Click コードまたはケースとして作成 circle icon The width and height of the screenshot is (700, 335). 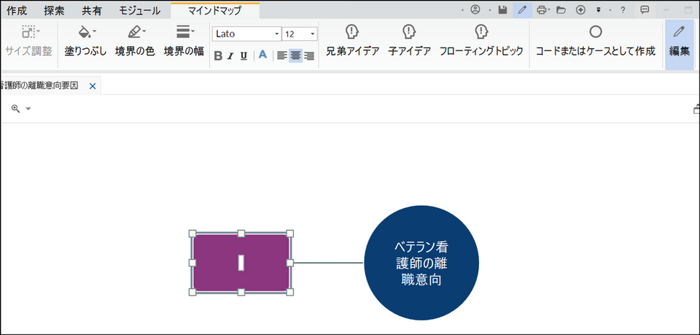click(x=595, y=32)
